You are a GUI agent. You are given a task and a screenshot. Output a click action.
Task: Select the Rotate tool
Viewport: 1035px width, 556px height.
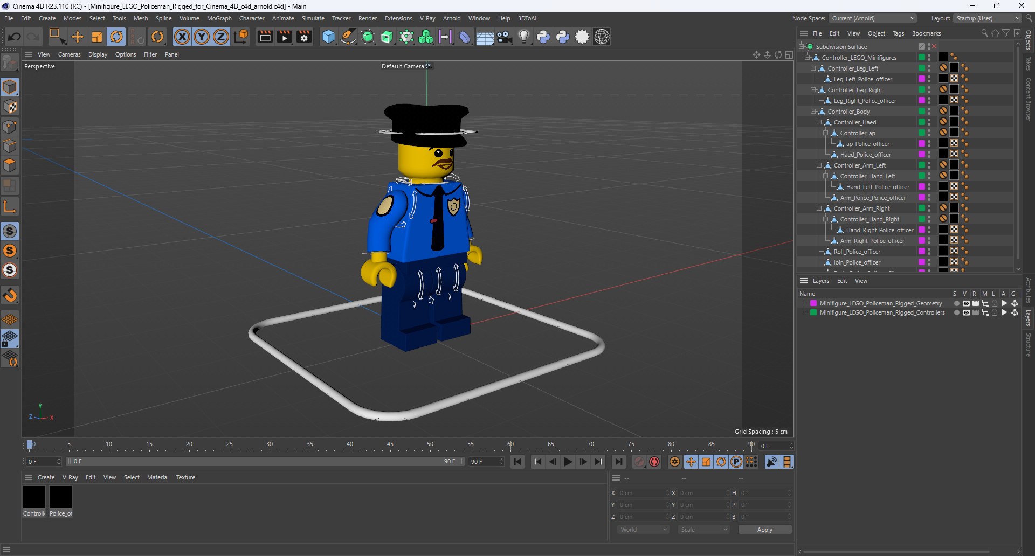point(116,37)
